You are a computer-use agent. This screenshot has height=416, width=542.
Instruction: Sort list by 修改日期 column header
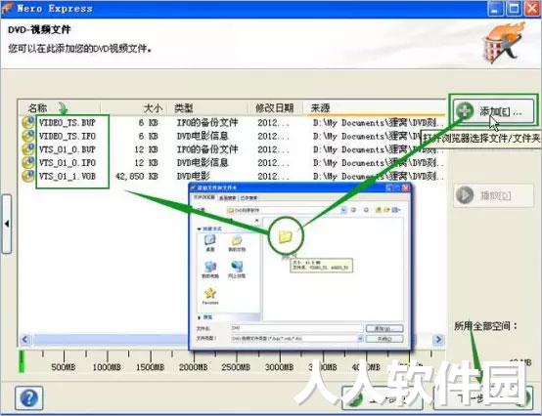click(275, 108)
